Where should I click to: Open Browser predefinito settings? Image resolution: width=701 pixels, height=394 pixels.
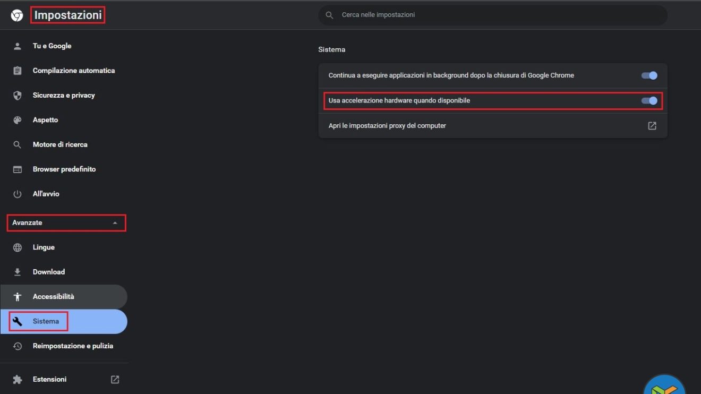64,169
